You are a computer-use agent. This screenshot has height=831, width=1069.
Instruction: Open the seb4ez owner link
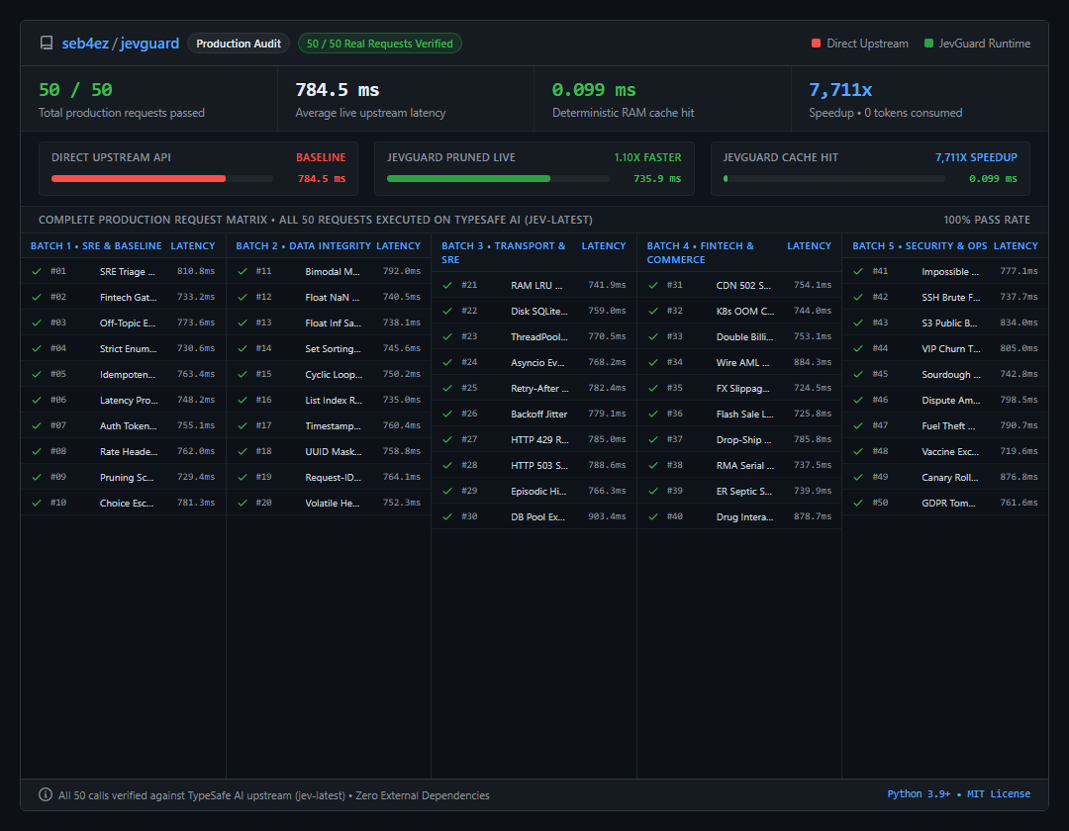pos(85,43)
